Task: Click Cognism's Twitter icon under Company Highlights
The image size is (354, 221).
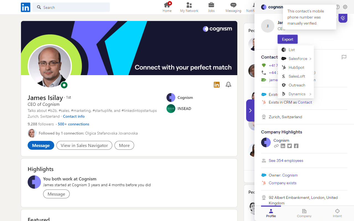Action: point(289,146)
